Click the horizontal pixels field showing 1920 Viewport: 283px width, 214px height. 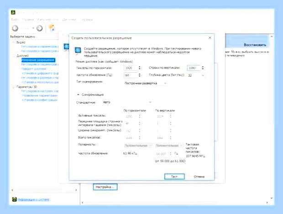pyautogui.click(x=131, y=68)
